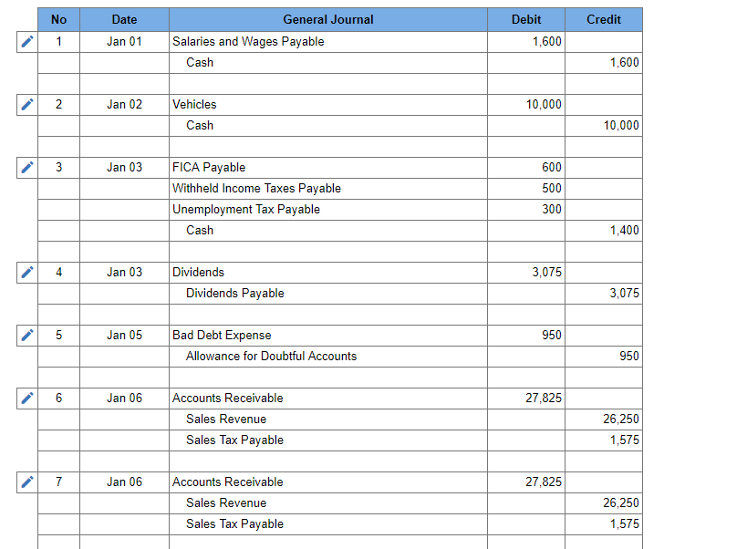
Task: Click Jan 06 date of entry 6
Action: (x=124, y=398)
